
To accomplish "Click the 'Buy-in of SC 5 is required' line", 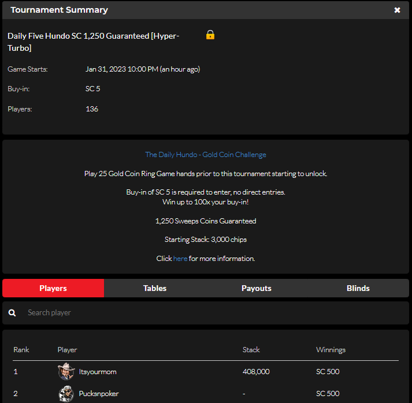I will tap(206, 192).
